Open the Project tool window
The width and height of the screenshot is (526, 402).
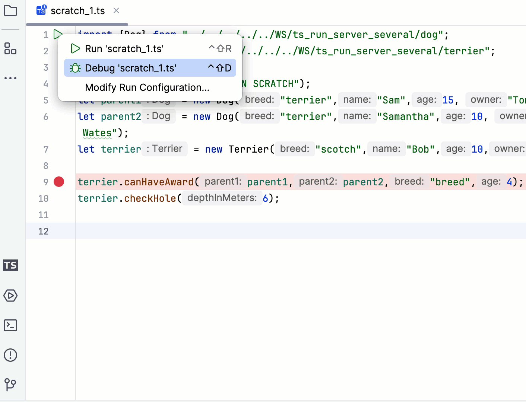(x=10, y=10)
